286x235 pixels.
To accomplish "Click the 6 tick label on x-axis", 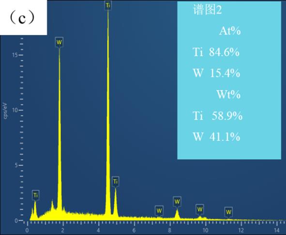I will point(134,230).
